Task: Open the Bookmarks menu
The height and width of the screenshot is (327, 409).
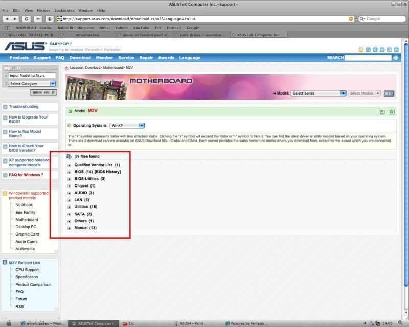Action: click(64, 10)
